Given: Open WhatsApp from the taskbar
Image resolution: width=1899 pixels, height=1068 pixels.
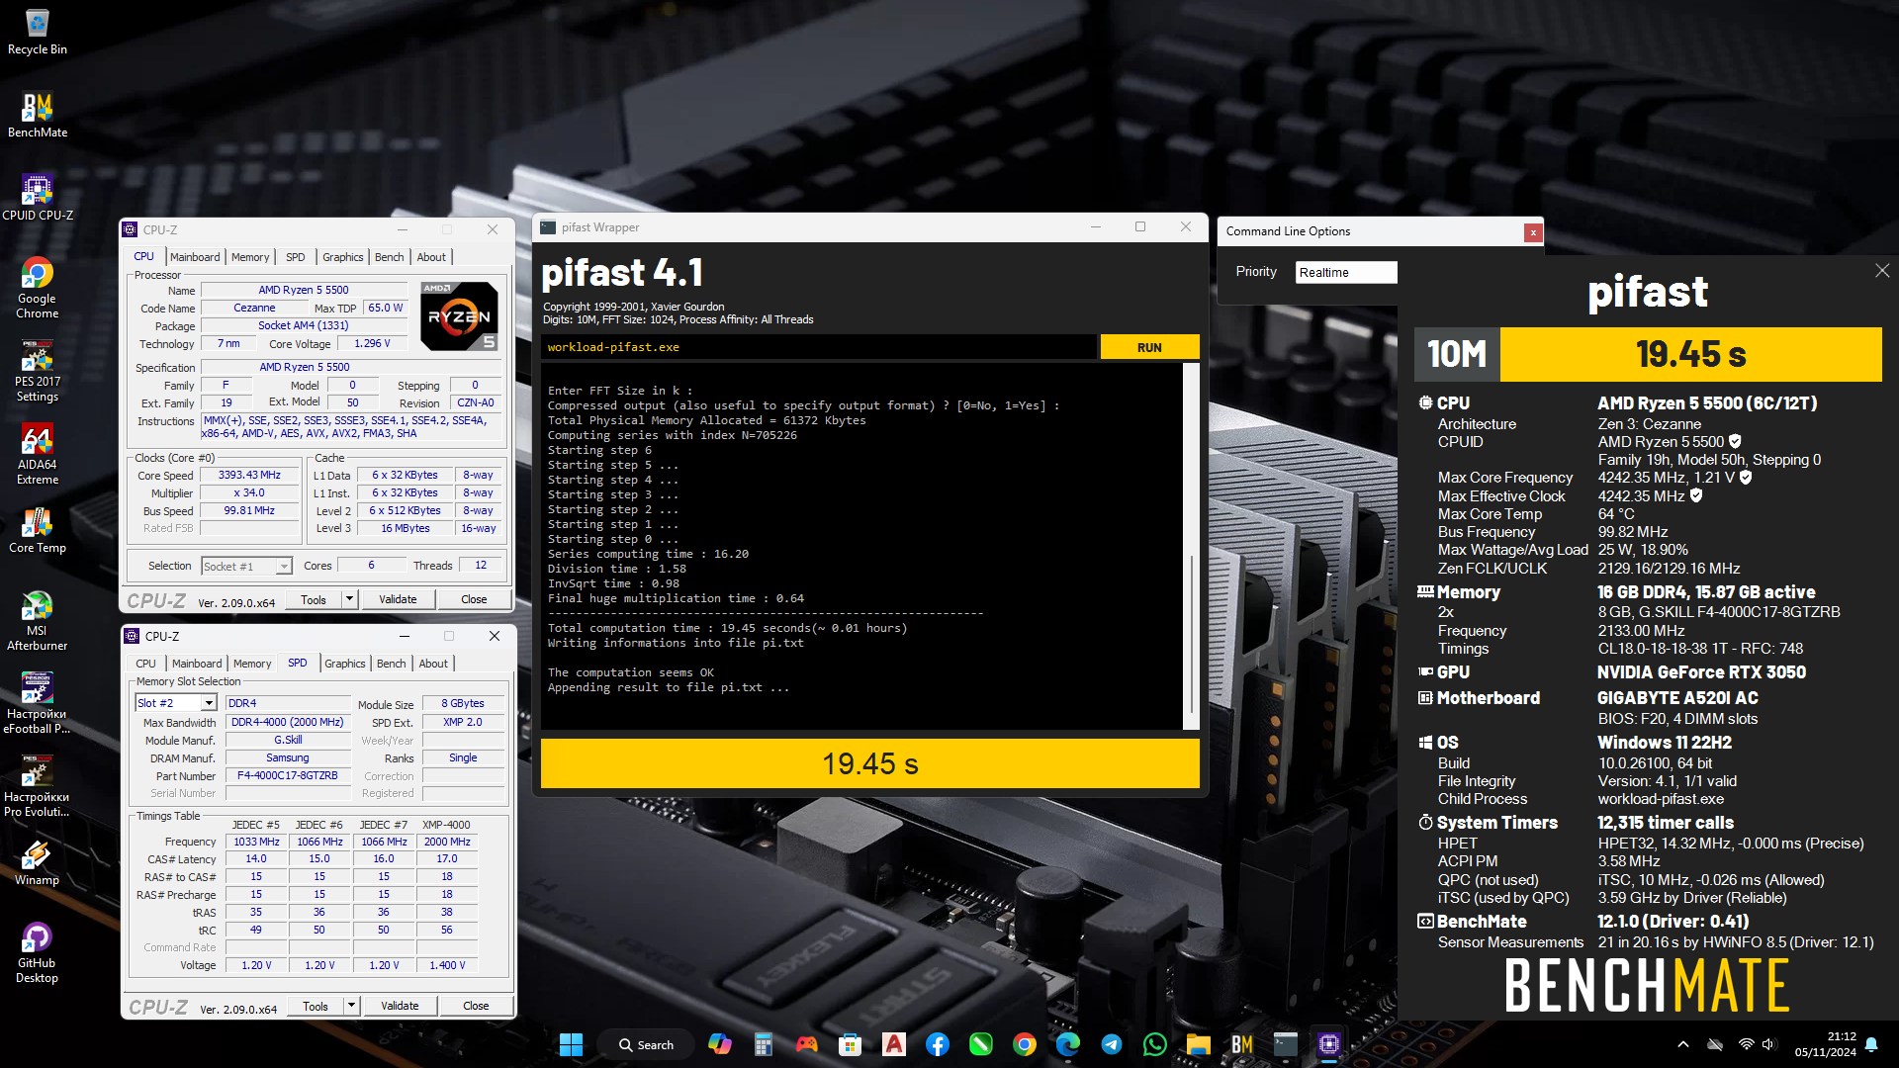Looking at the screenshot, I should click(1154, 1044).
